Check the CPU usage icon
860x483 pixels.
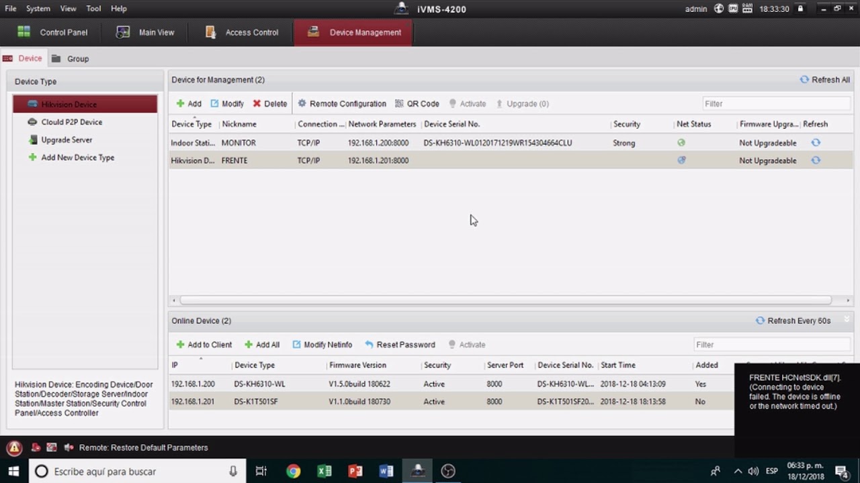coord(734,9)
